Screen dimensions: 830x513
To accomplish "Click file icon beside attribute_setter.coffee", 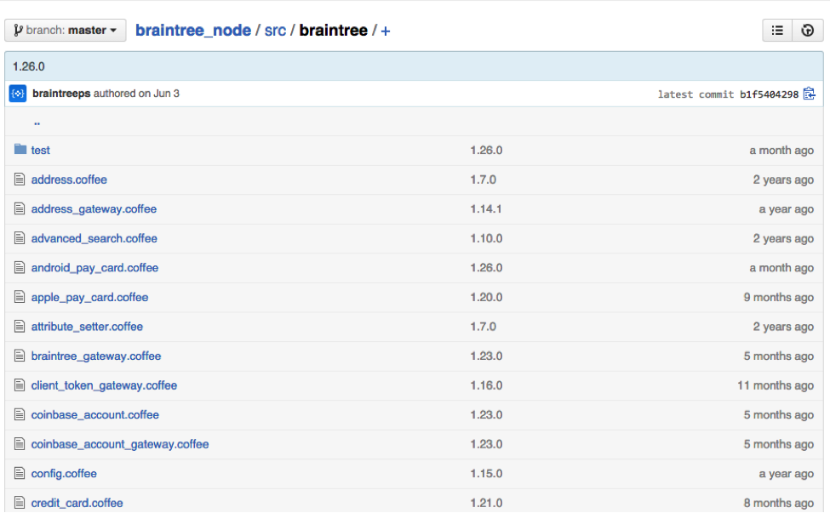I will click(x=20, y=327).
